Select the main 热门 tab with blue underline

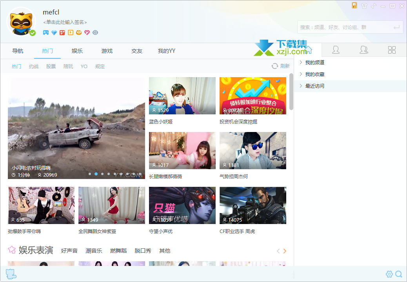tap(47, 51)
